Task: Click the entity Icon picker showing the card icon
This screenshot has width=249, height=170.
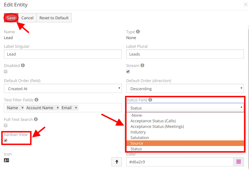Action: (6, 160)
